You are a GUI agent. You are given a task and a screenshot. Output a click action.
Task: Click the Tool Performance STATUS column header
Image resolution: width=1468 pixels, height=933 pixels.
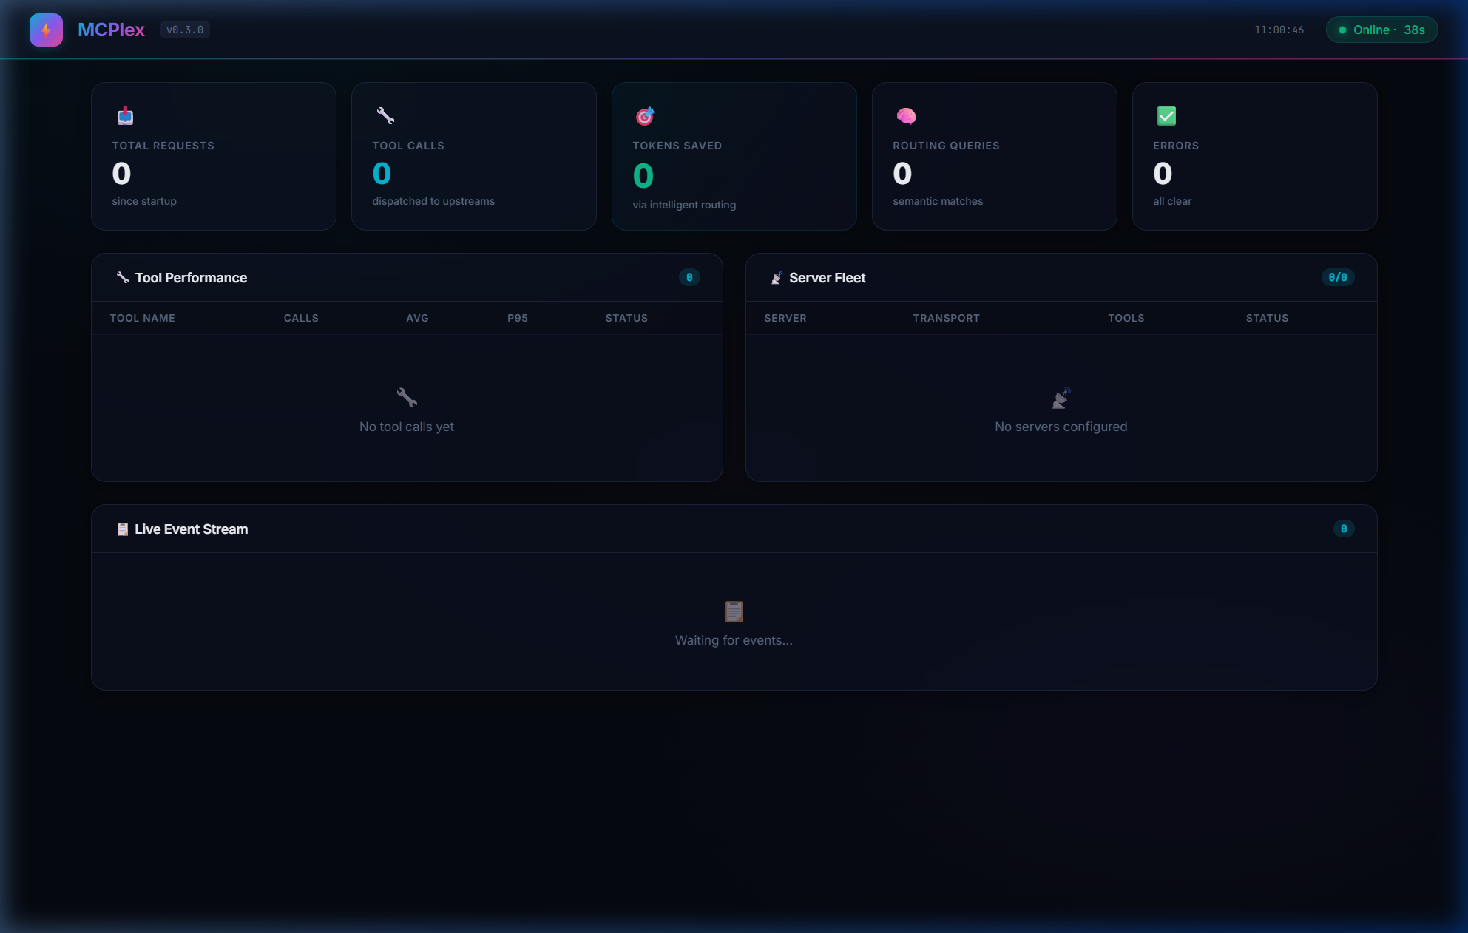coord(626,318)
